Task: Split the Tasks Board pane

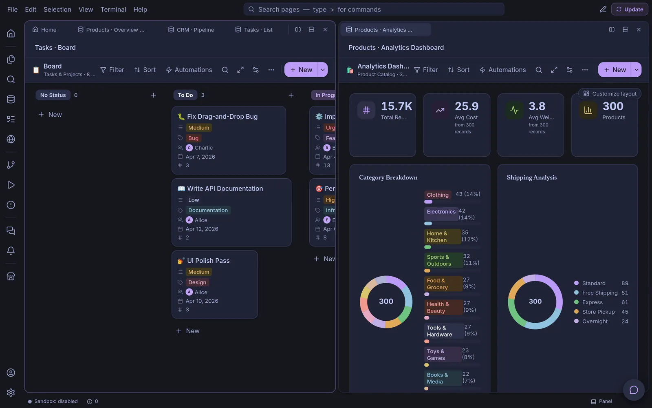Action: click(298, 30)
